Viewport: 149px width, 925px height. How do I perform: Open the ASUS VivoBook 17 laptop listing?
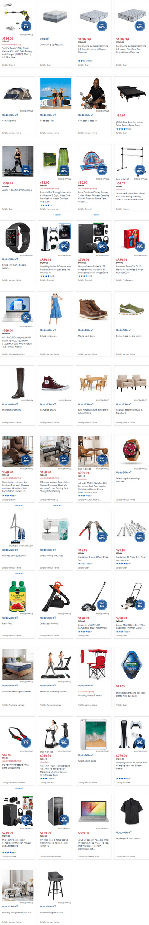click(x=93, y=843)
